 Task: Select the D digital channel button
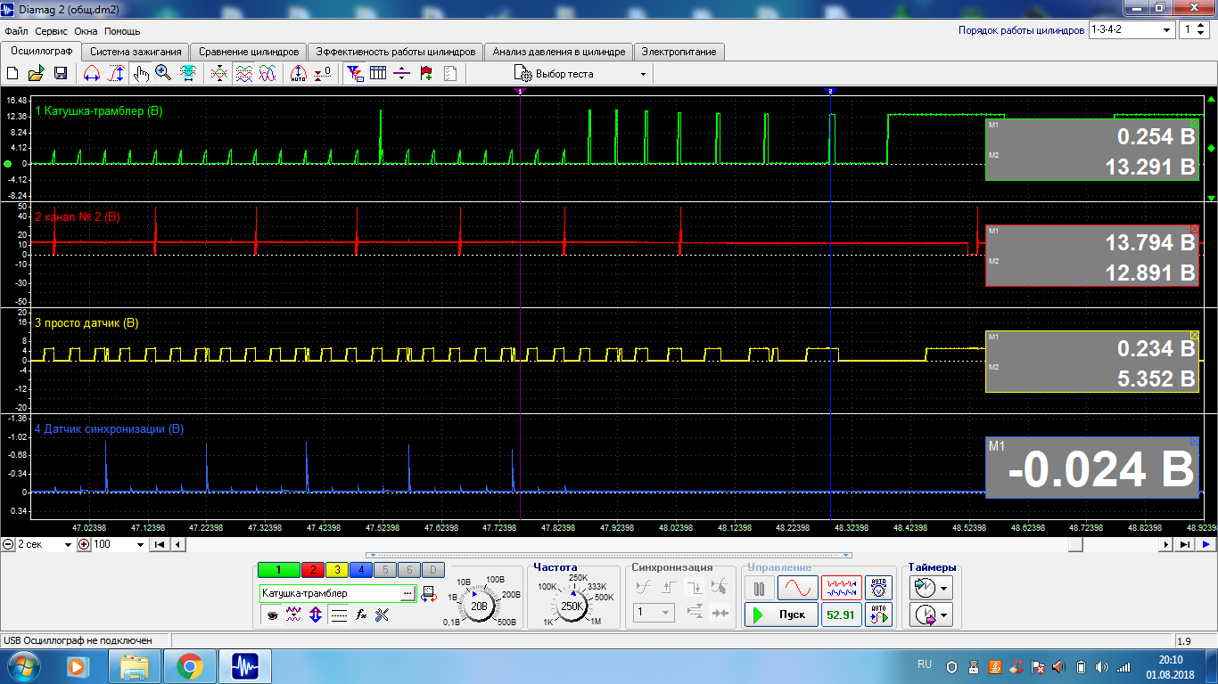(432, 570)
